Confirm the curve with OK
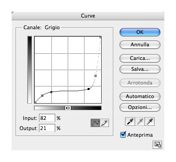 (x=140, y=32)
